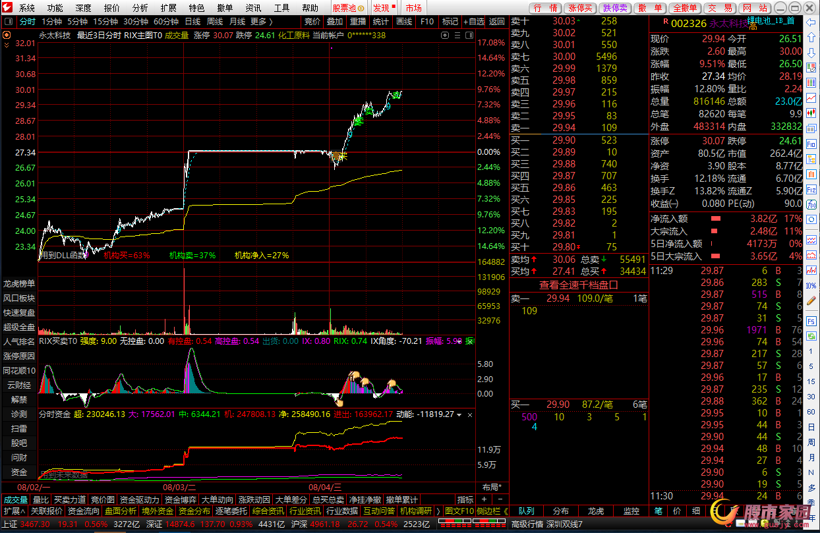Click the small panel icon left of 分时
The image size is (820, 533).
[x=8, y=22]
